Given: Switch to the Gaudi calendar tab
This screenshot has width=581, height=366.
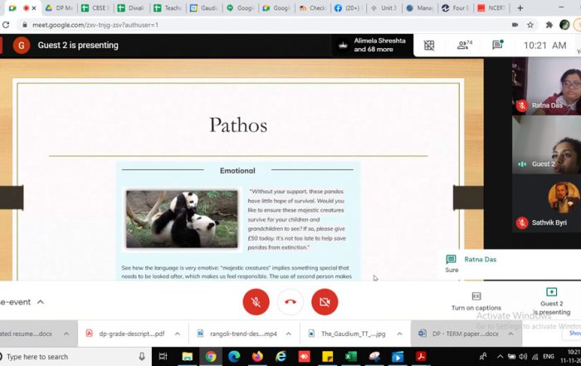Looking at the screenshot, I should 204,7.
